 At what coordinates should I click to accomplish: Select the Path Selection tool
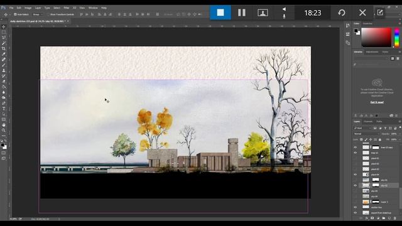[x=4, y=114]
